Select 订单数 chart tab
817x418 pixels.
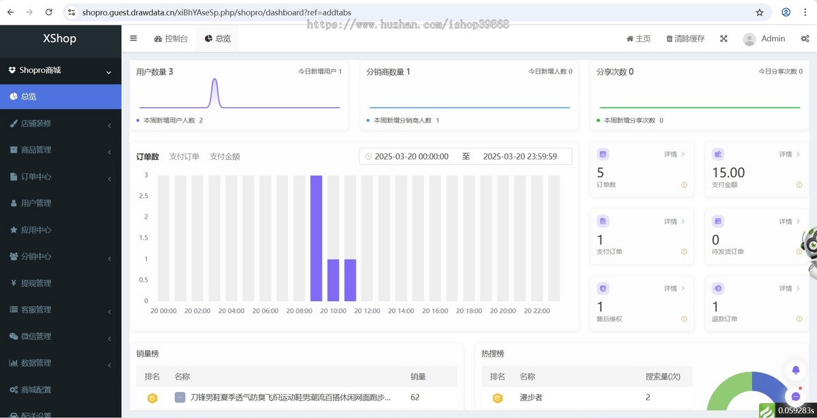tap(147, 157)
